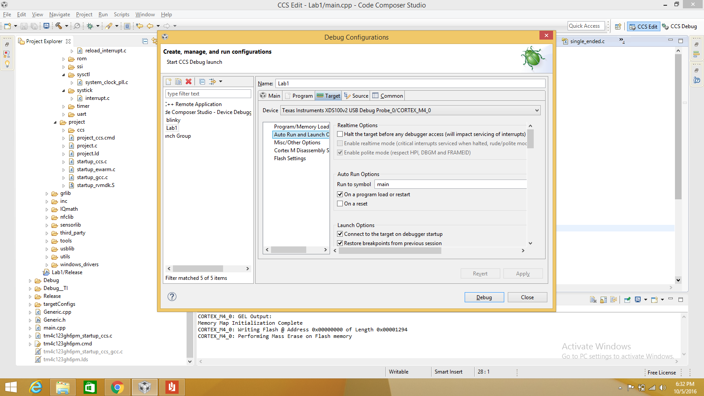Image resolution: width=704 pixels, height=396 pixels.
Task: Click Display Selected Console monitor icon
Action: click(638, 300)
